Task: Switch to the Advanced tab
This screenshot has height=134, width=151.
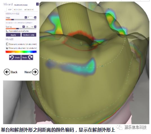Action: [29, 10]
